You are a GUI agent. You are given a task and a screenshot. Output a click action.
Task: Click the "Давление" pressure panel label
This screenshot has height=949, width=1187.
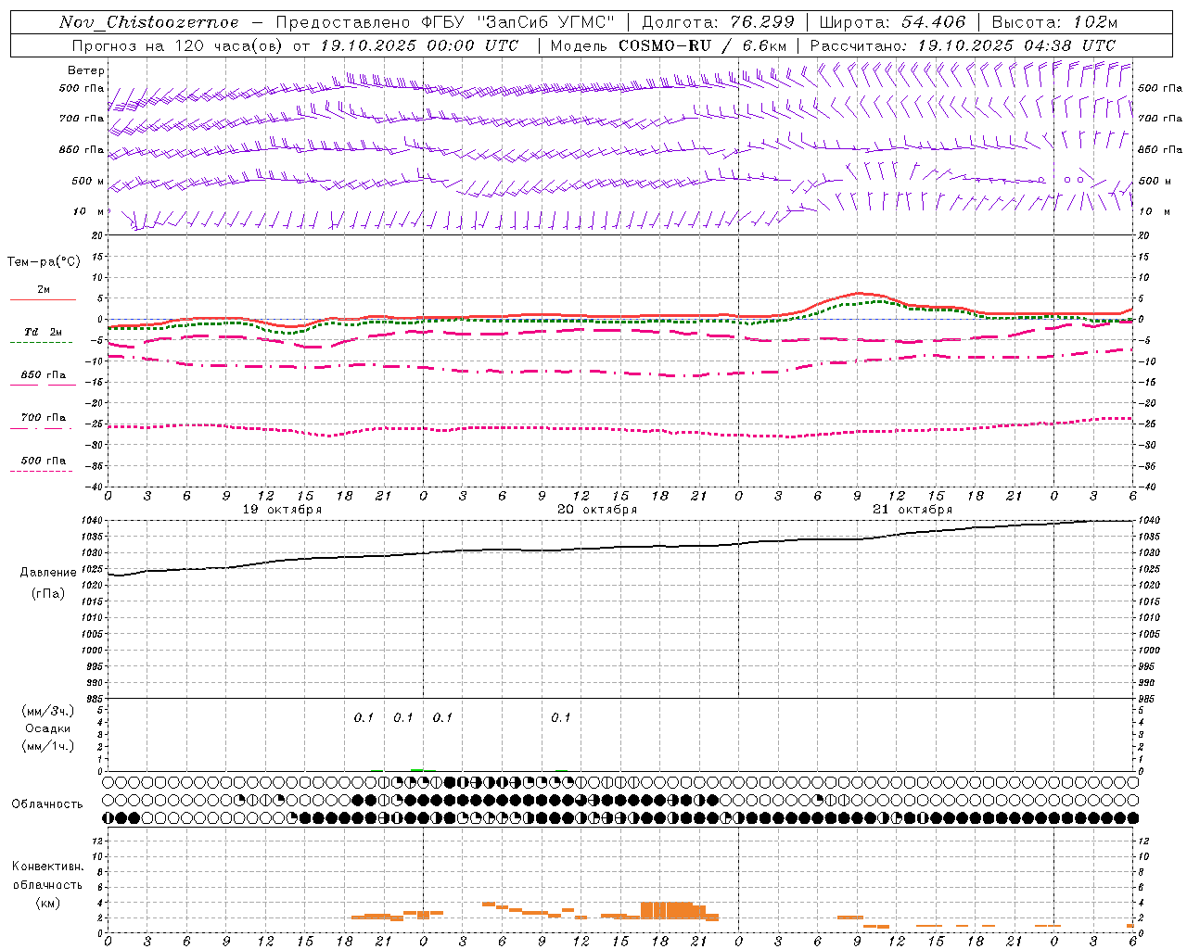48,573
